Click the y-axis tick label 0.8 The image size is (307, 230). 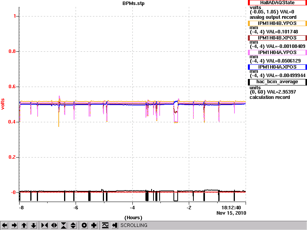pos(12,51)
